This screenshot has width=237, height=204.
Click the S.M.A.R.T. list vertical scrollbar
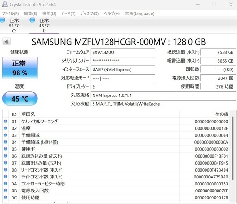pyautogui.click(x=233, y=148)
